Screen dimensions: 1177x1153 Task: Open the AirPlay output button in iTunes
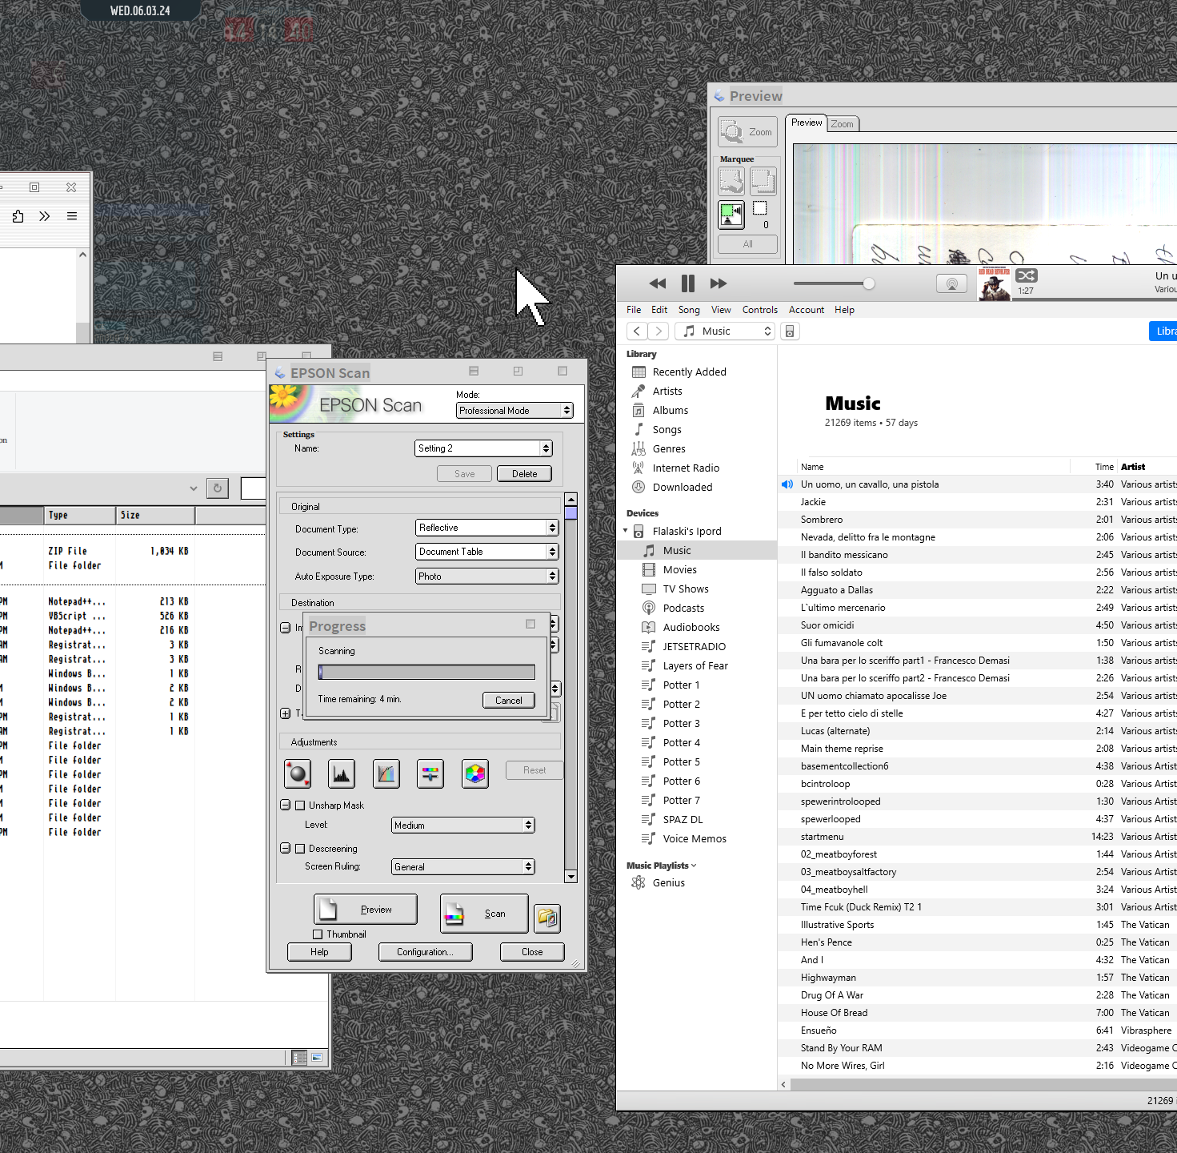pyautogui.click(x=951, y=283)
